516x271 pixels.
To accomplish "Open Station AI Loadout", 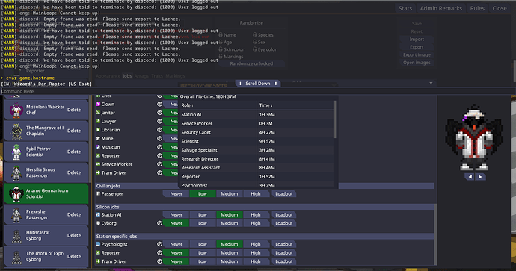I will tap(283, 215).
